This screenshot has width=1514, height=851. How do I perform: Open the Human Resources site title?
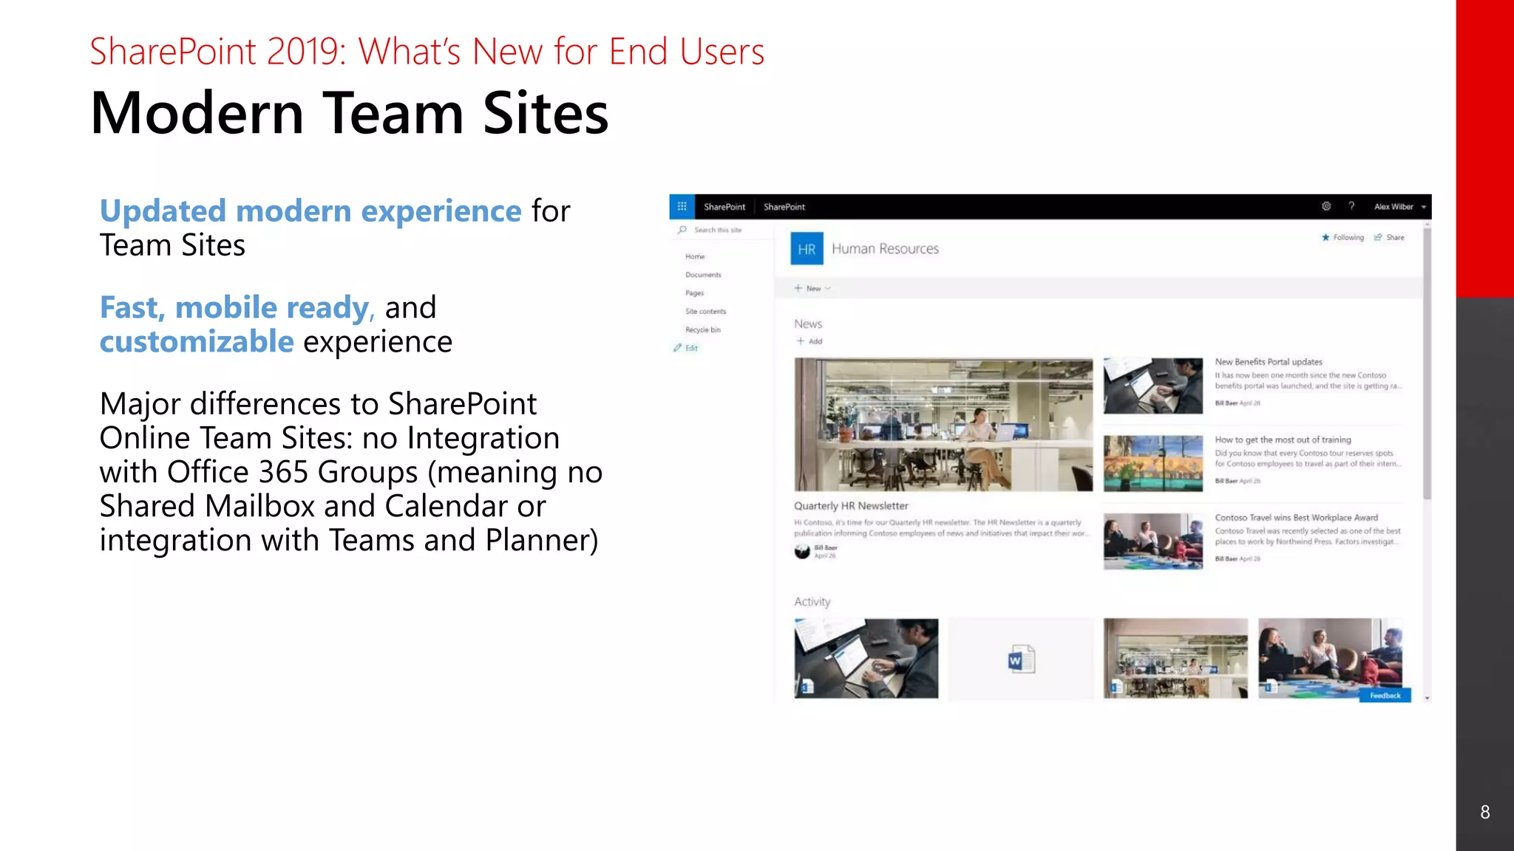tap(885, 249)
